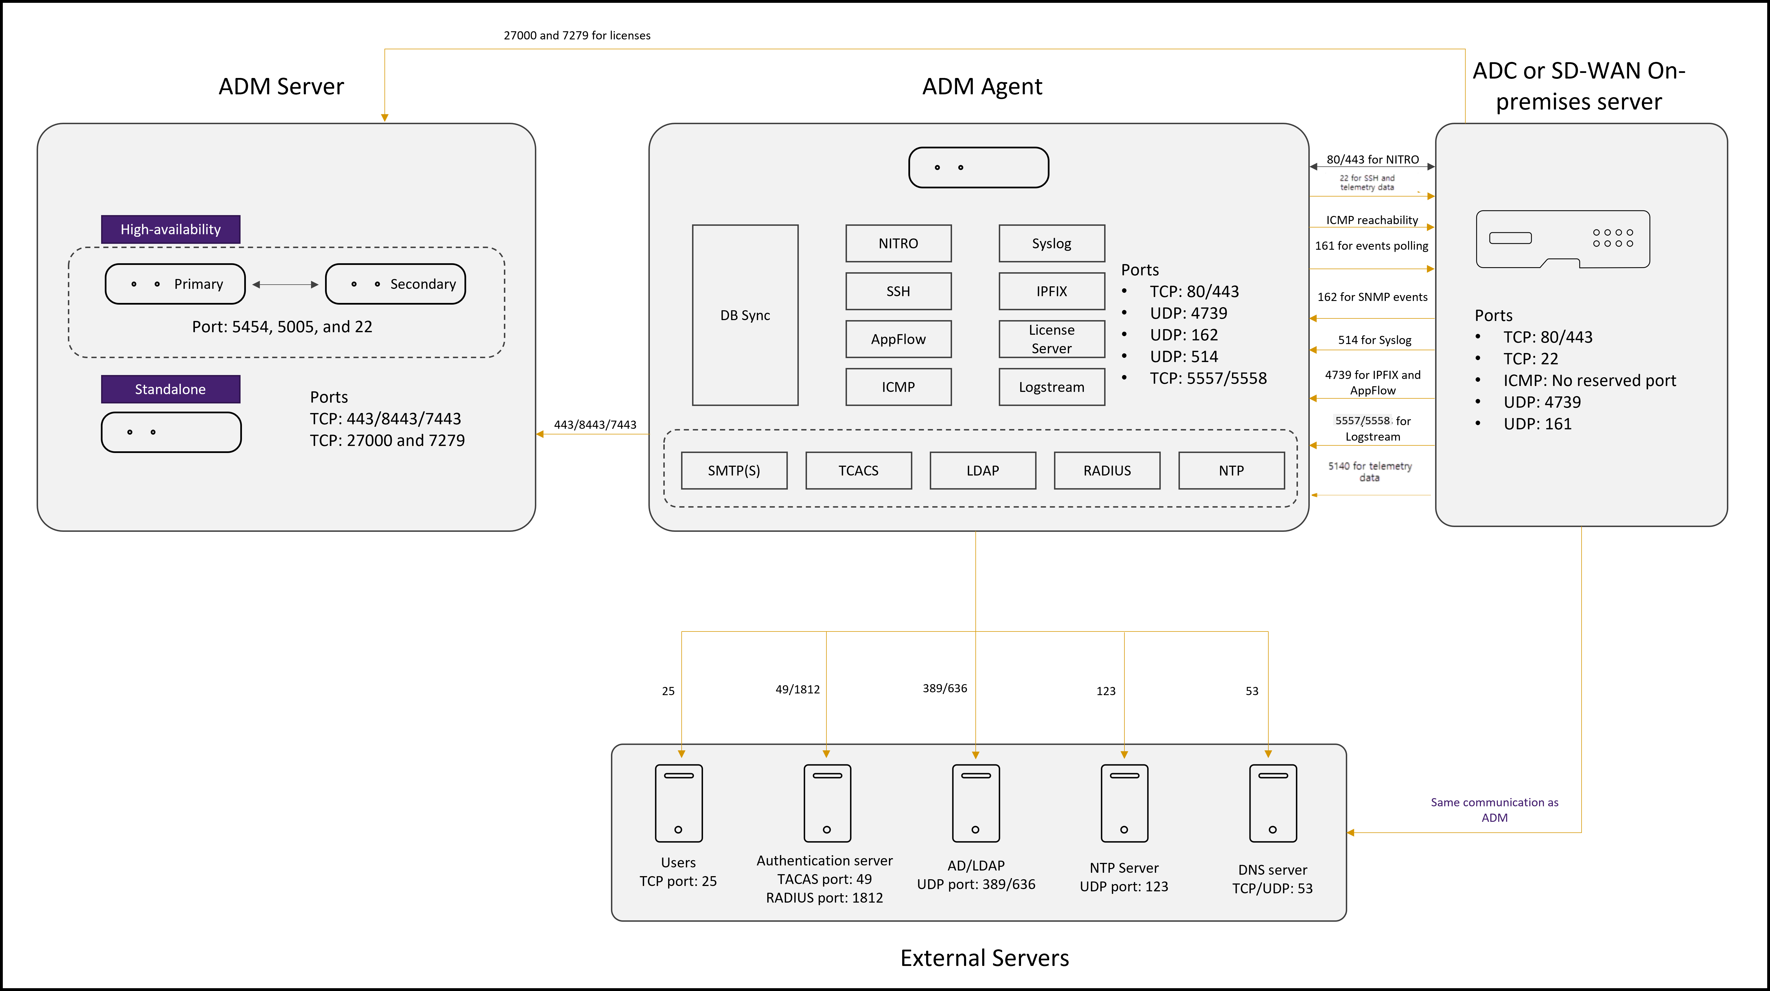Click the SMTP(S) box
Viewport: 1770px width, 991px height.
tap(734, 470)
